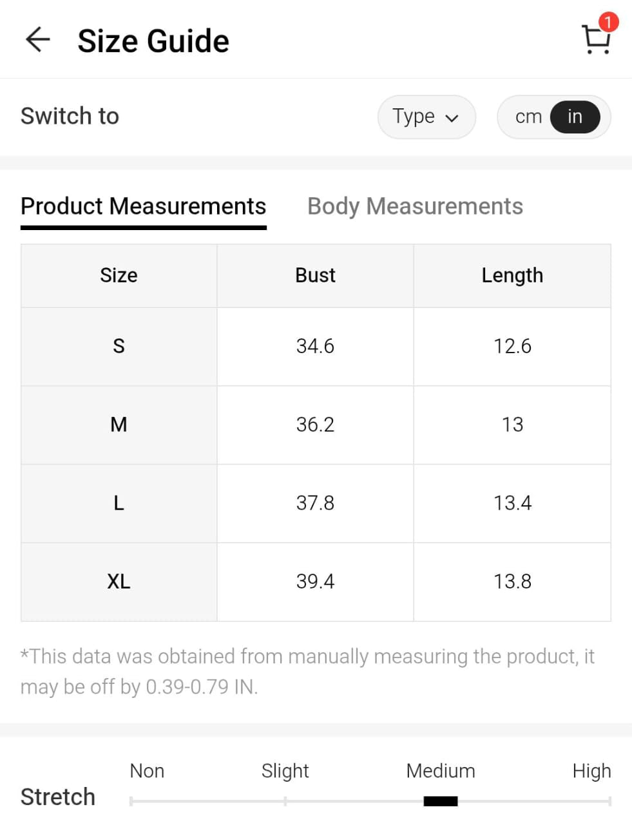This screenshot has width=632, height=825.
Task: Select Product Measurements tab
Action: click(x=143, y=206)
